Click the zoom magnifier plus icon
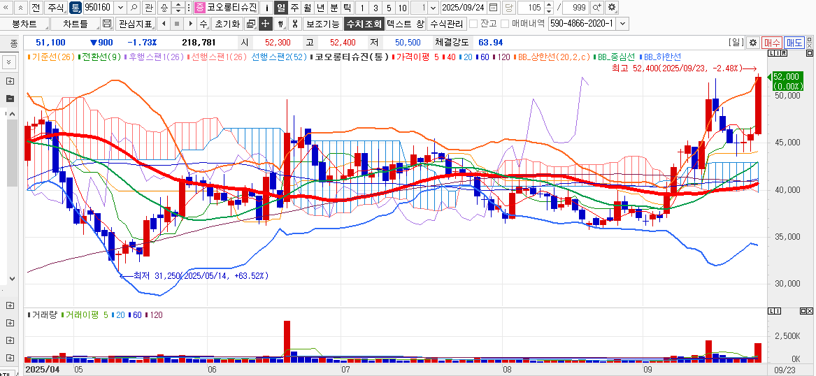The image size is (816, 376). click(x=597, y=8)
